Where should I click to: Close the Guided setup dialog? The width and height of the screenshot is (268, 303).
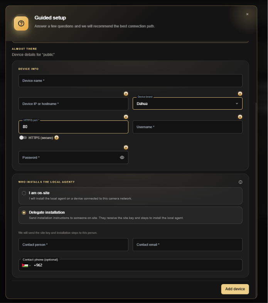[x=247, y=14]
